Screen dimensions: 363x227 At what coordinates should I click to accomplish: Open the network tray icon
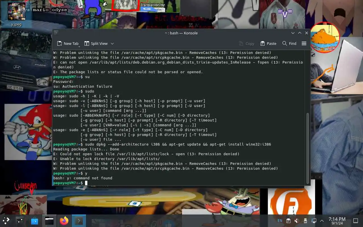(314, 221)
